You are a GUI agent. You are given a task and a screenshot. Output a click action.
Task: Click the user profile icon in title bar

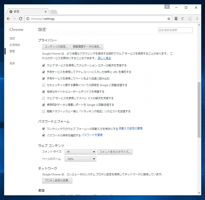(167, 7)
